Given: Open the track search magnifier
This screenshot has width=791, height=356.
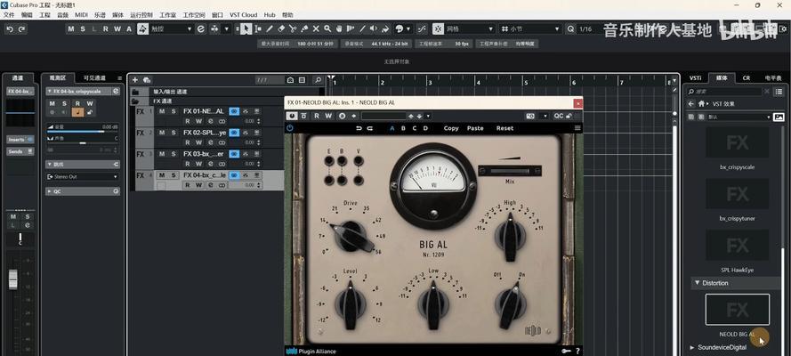Looking at the screenshot, I should (318, 80).
